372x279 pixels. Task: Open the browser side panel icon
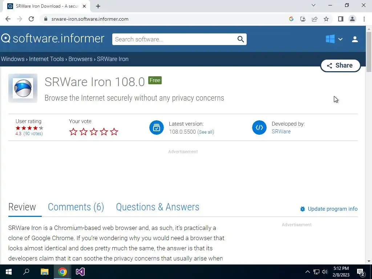(341, 19)
